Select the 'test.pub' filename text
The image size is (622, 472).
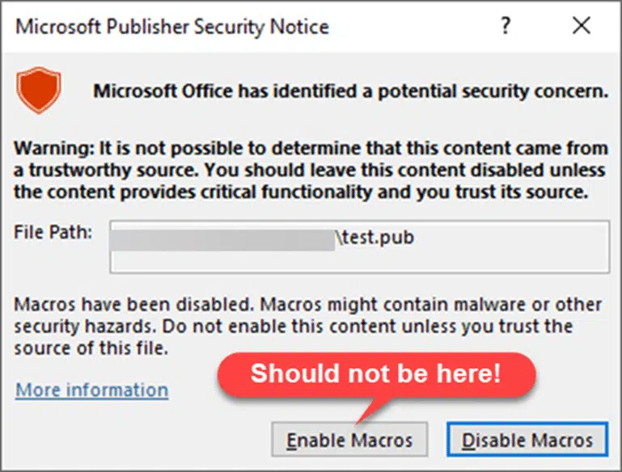pos(378,238)
